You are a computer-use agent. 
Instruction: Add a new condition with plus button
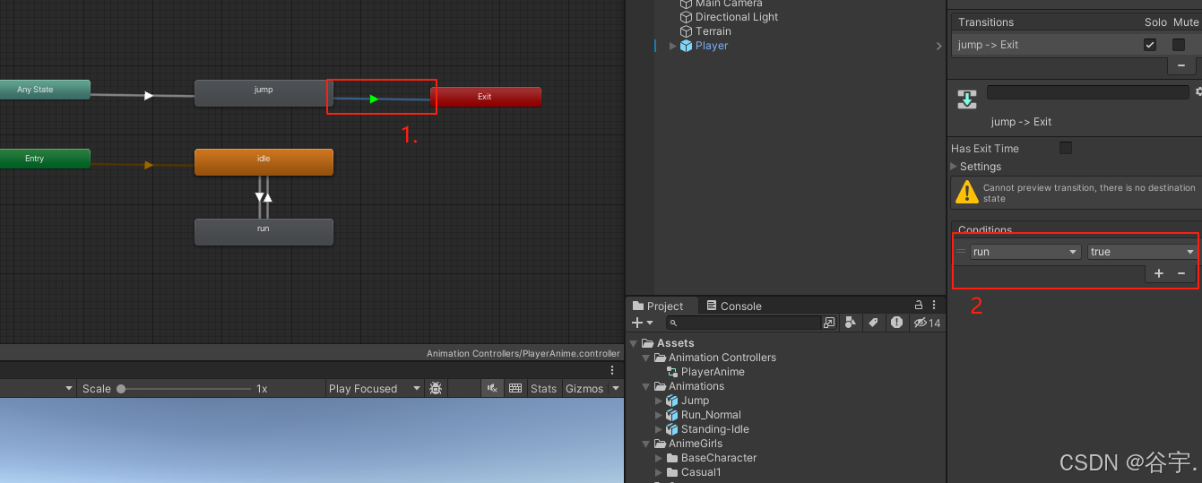pos(1158,273)
